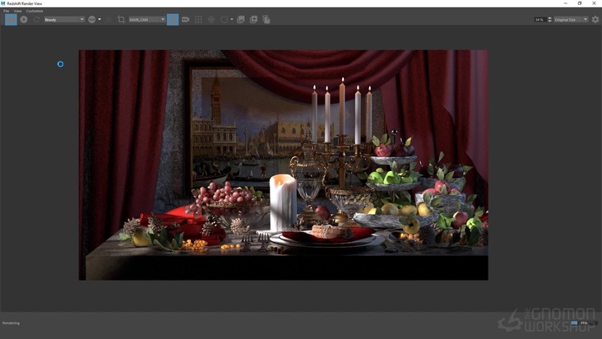Image resolution: width=602 pixels, height=339 pixels.
Task: Open render view settings gear
Action: (x=595, y=19)
